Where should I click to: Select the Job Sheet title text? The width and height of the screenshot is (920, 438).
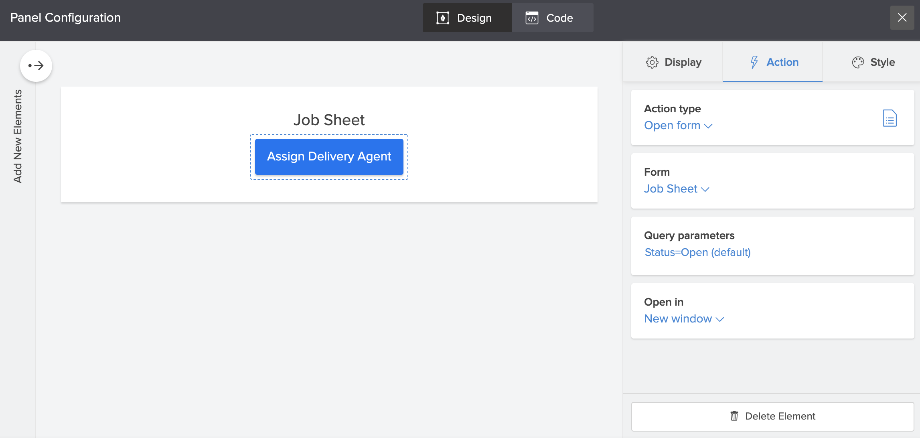(329, 120)
